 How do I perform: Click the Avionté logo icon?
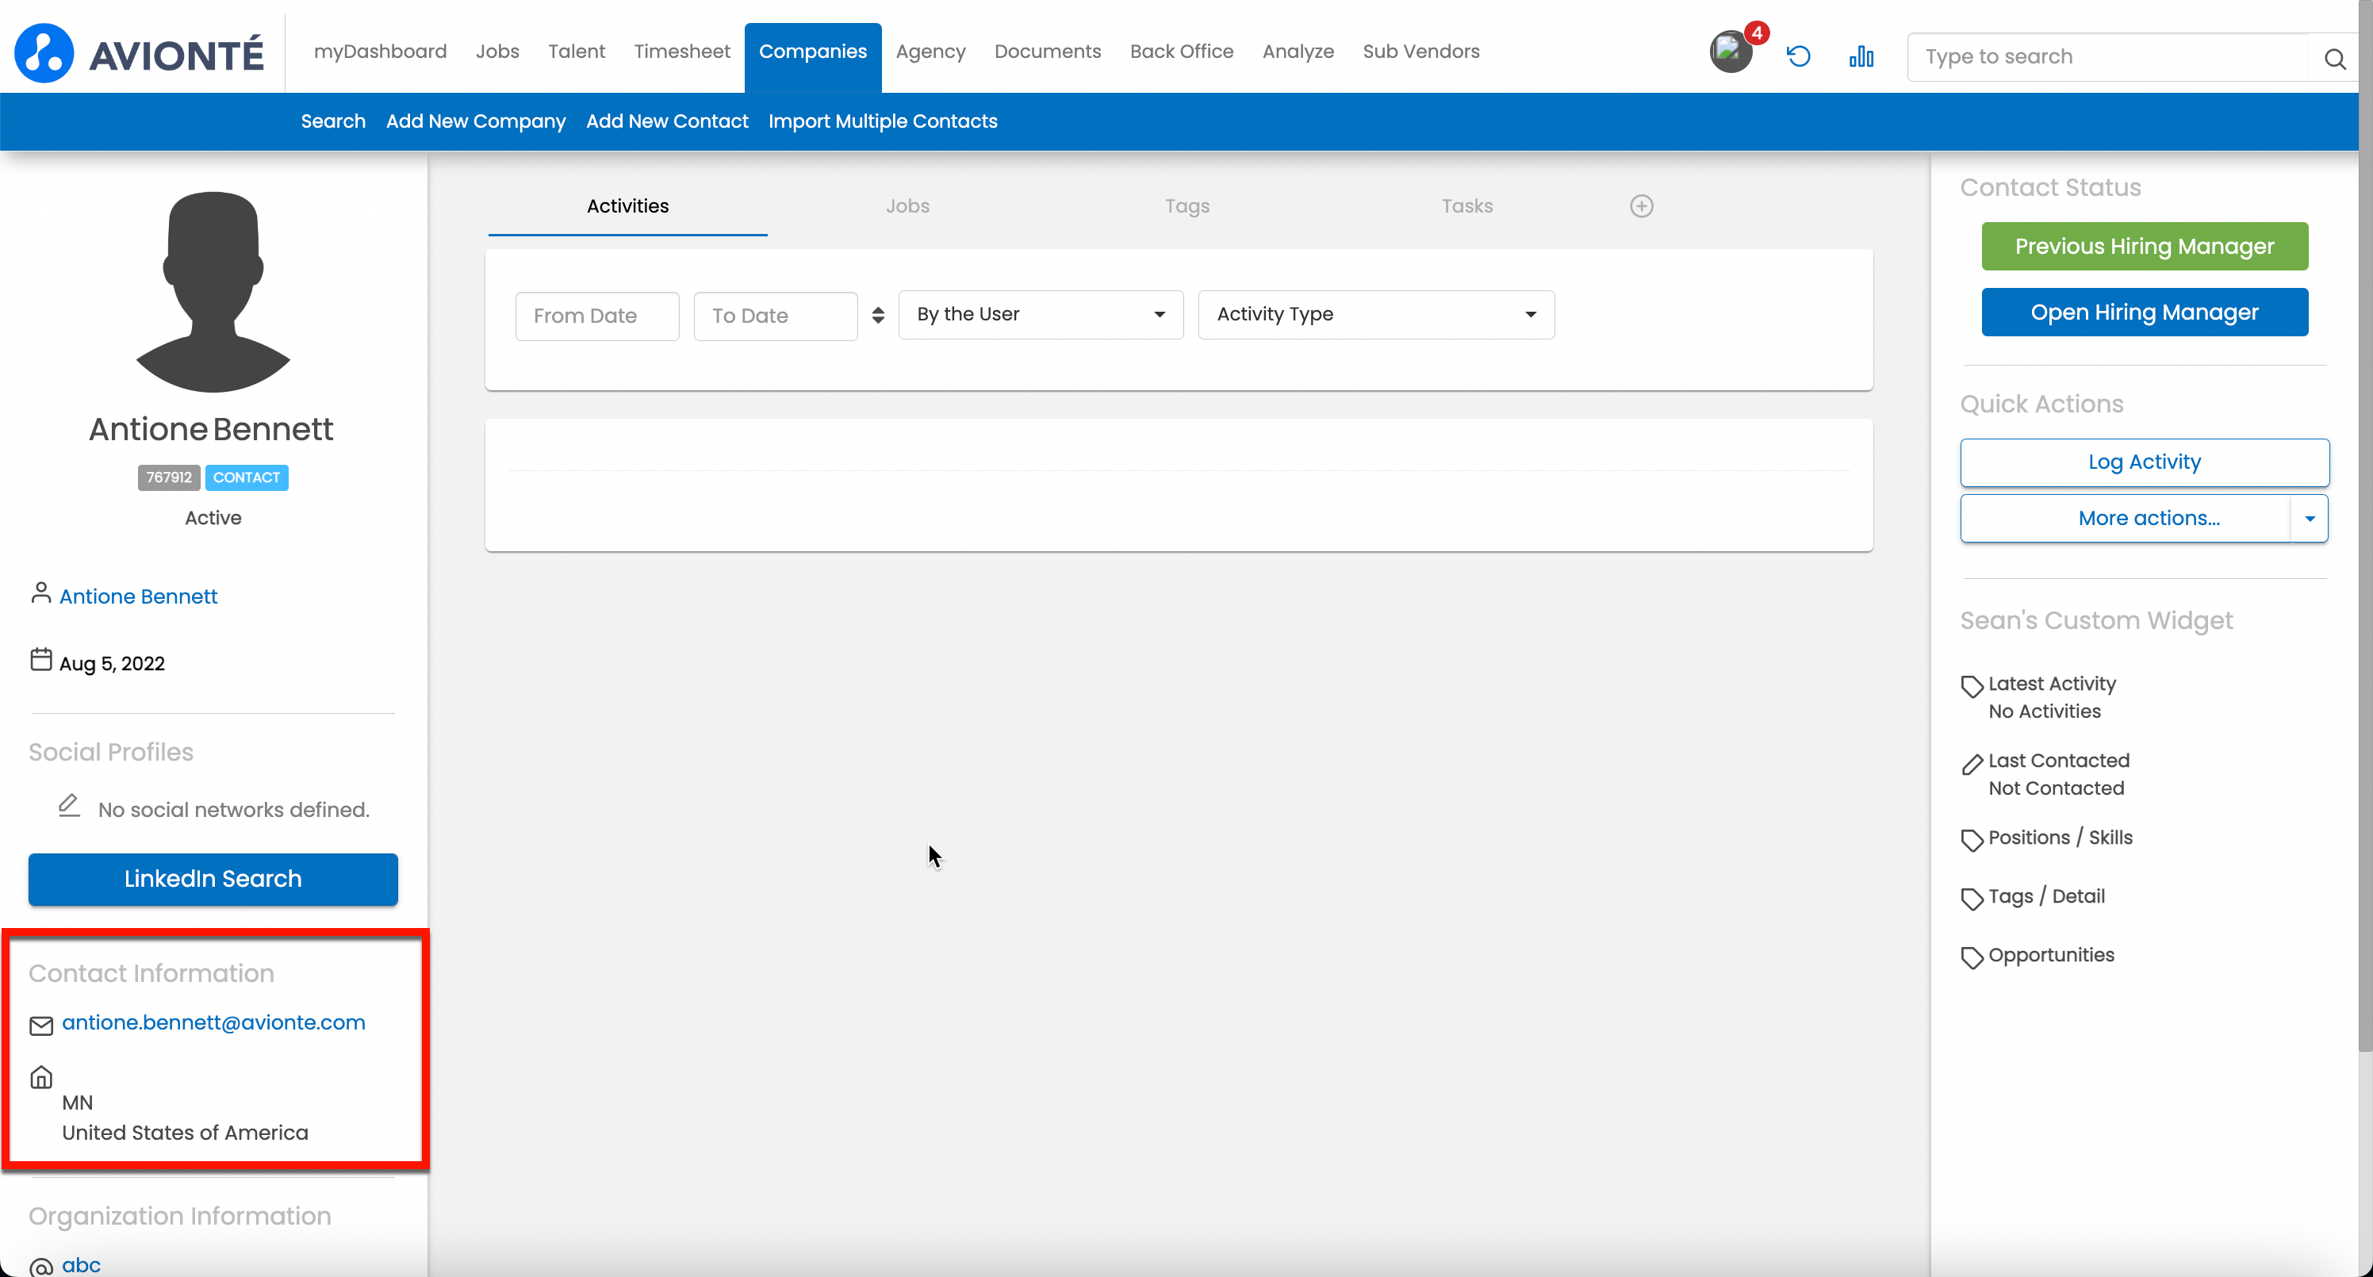coord(44,53)
